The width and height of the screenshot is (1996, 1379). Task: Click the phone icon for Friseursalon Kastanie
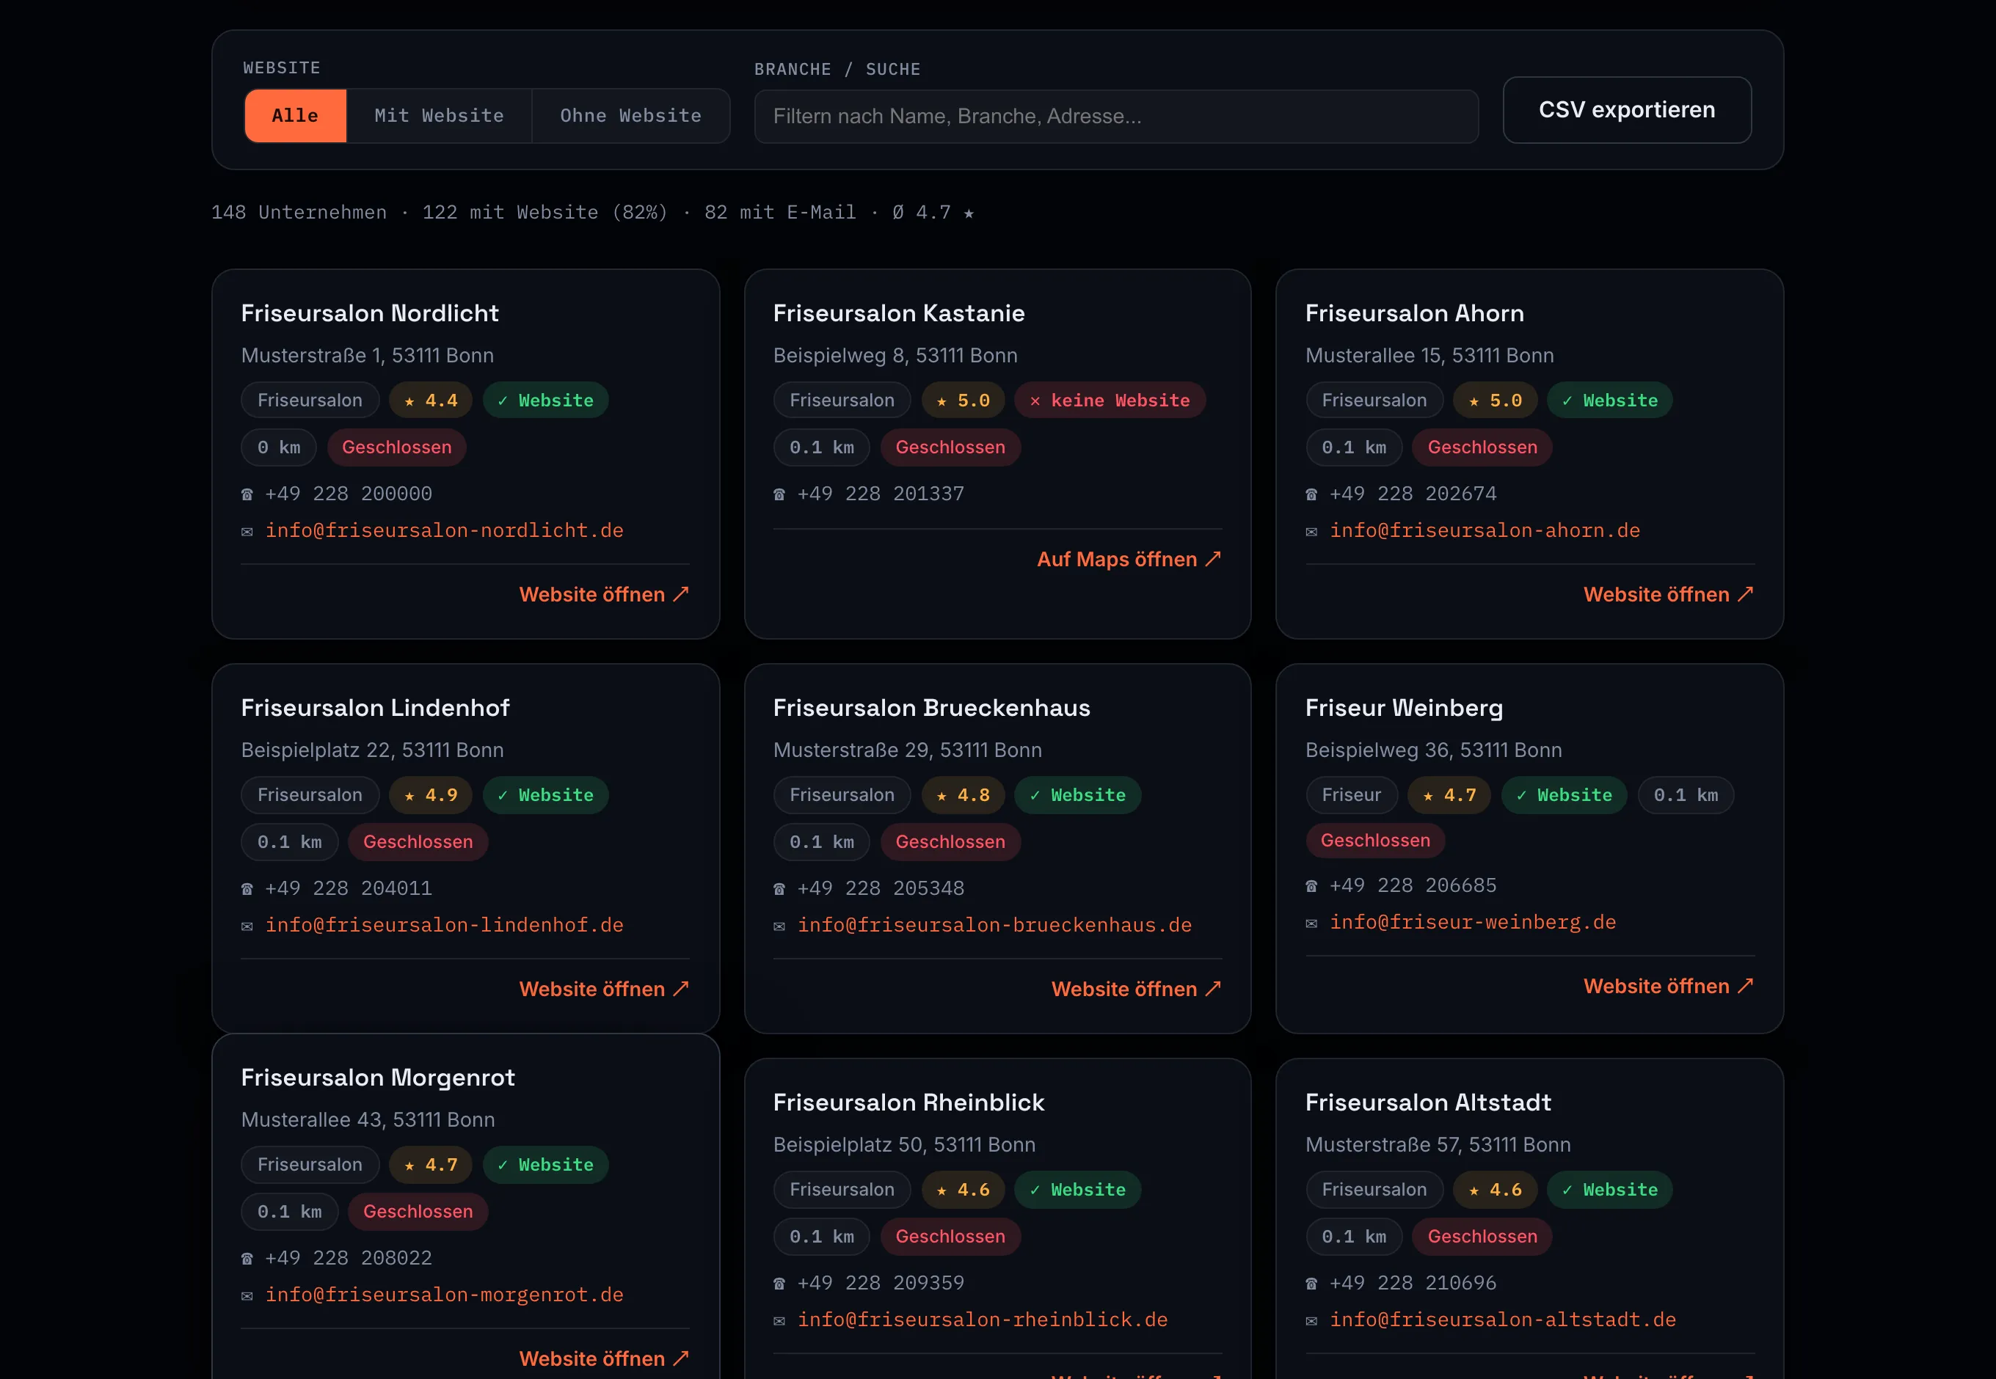[x=779, y=494]
